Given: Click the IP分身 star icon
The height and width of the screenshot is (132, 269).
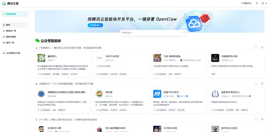Looking at the screenshot, I should tap(36, 120).
